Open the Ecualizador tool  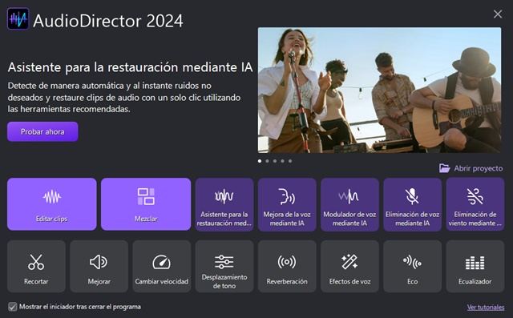(475, 267)
